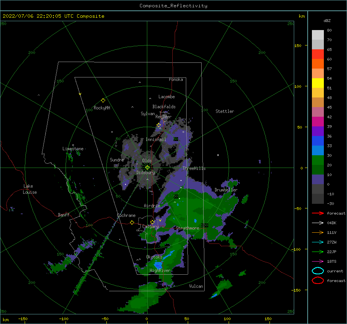
Task: Select the red 60 dBZ color swatch
Action: [318, 54]
